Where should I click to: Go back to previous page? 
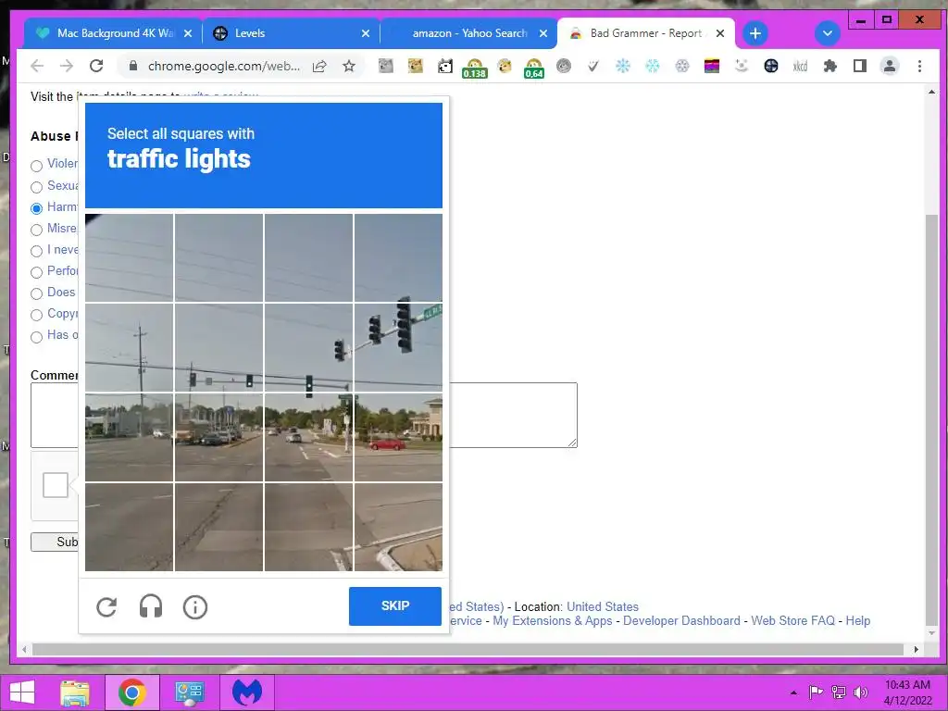click(x=37, y=66)
